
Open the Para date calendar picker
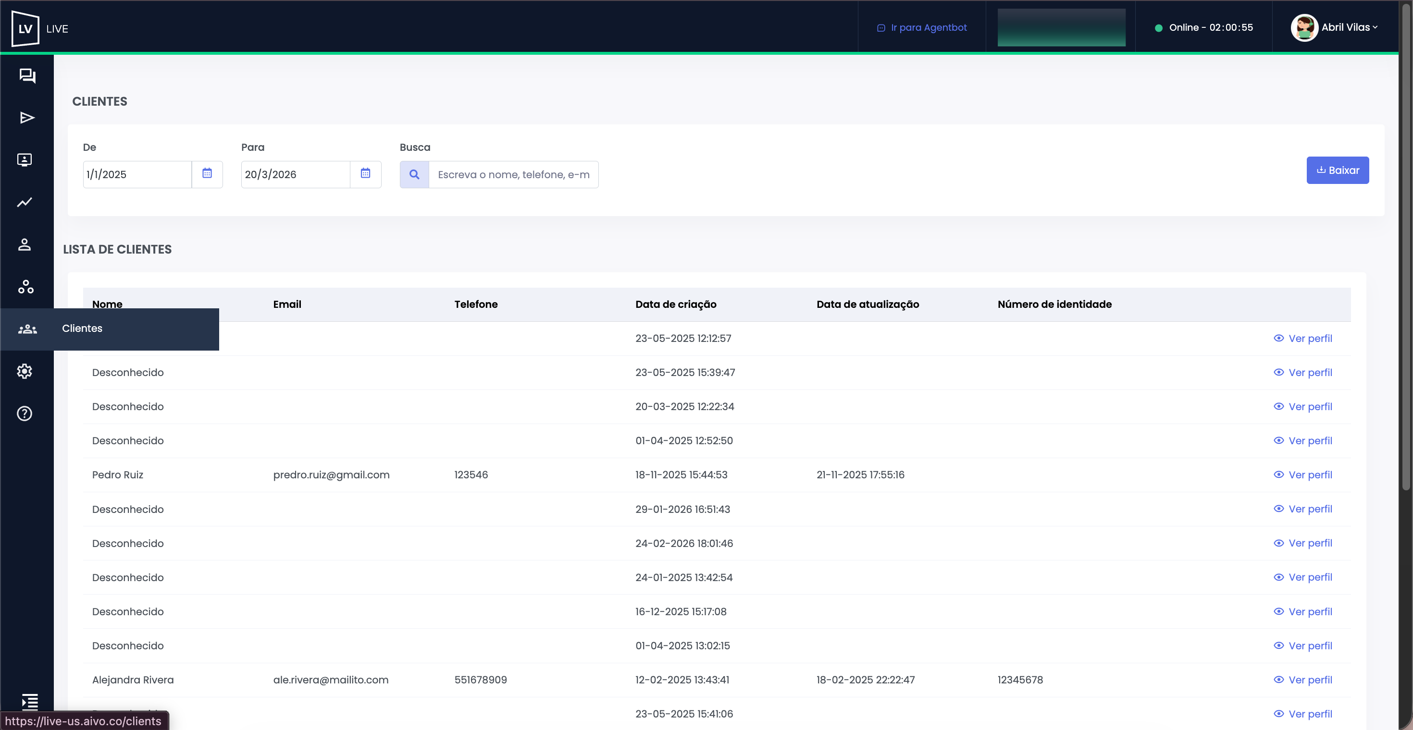(365, 174)
